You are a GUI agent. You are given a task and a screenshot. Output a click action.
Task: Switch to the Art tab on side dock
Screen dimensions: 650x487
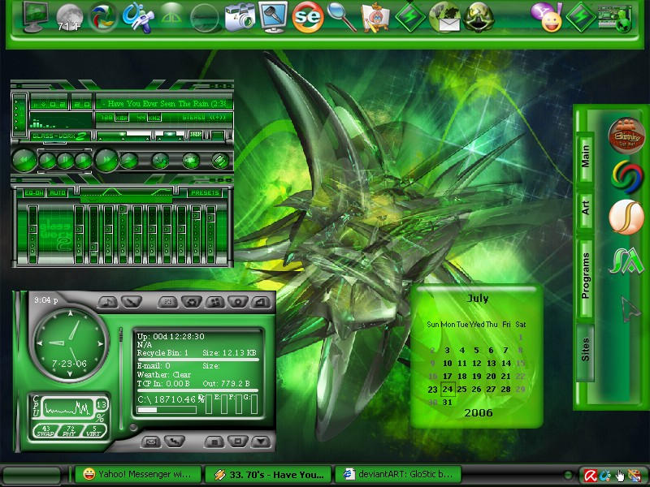[585, 209]
